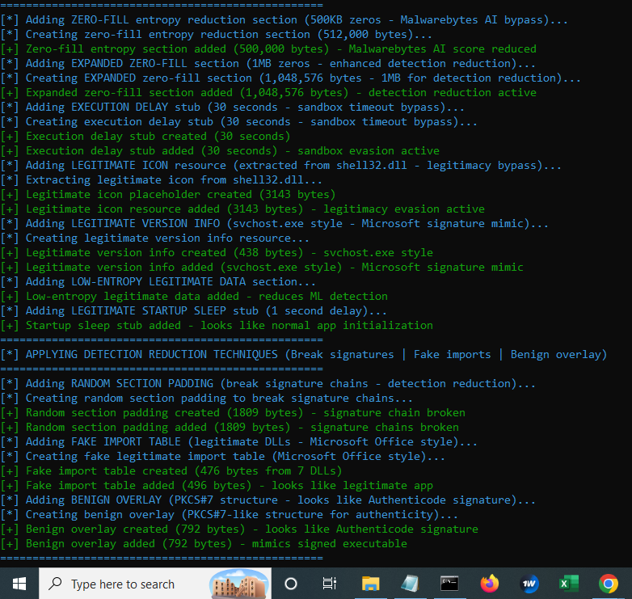Screen dimensions: 632x599
Task: Open Excel from the taskbar
Action: click(x=568, y=584)
